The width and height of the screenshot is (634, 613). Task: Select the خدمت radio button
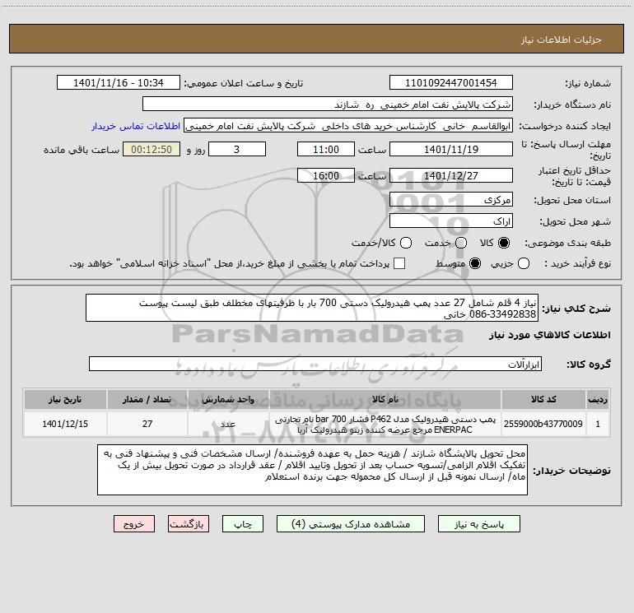[x=461, y=243]
